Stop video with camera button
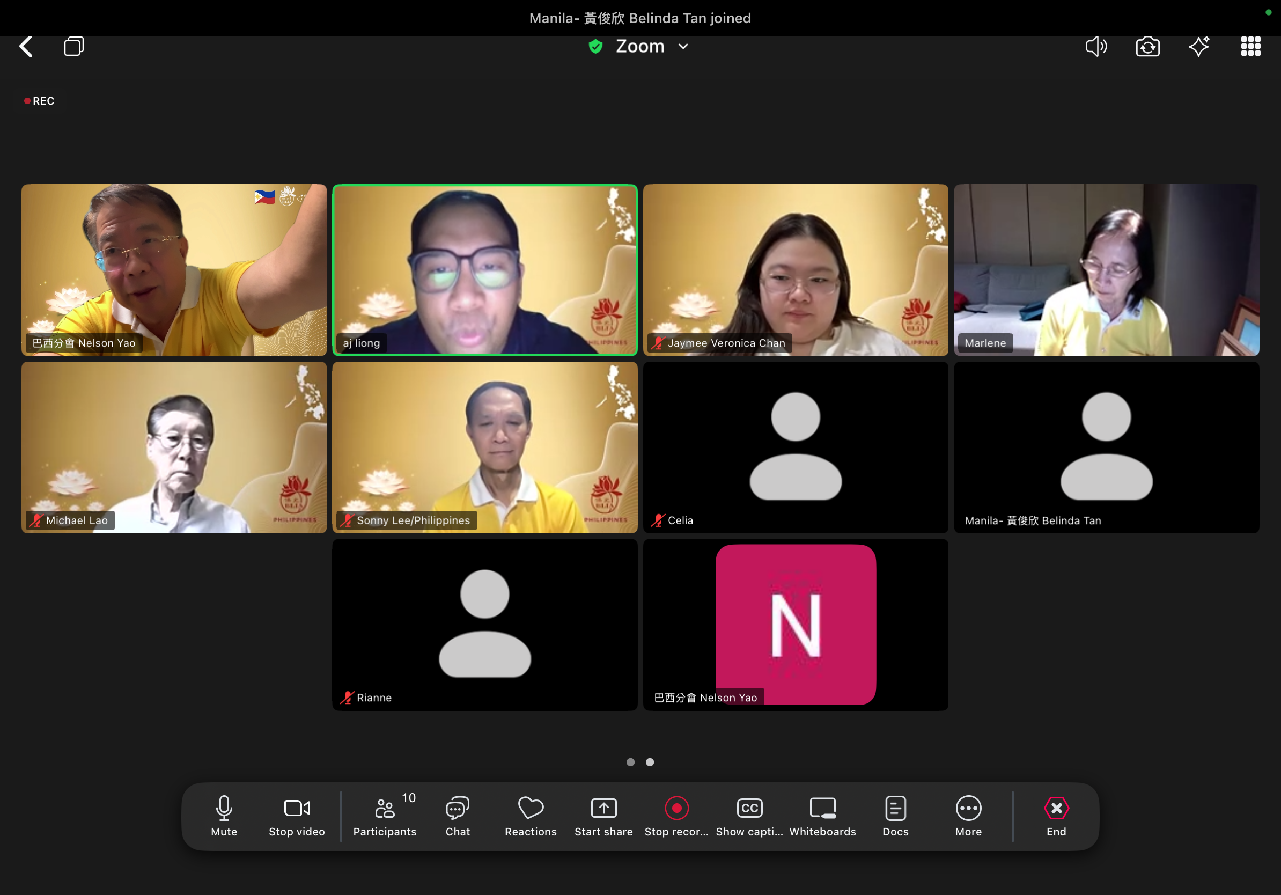Image resolution: width=1281 pixels, height=895 pixels. pos(297,816)
